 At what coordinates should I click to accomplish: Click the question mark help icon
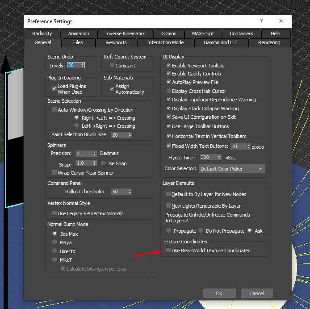click(x=261, y=21)
